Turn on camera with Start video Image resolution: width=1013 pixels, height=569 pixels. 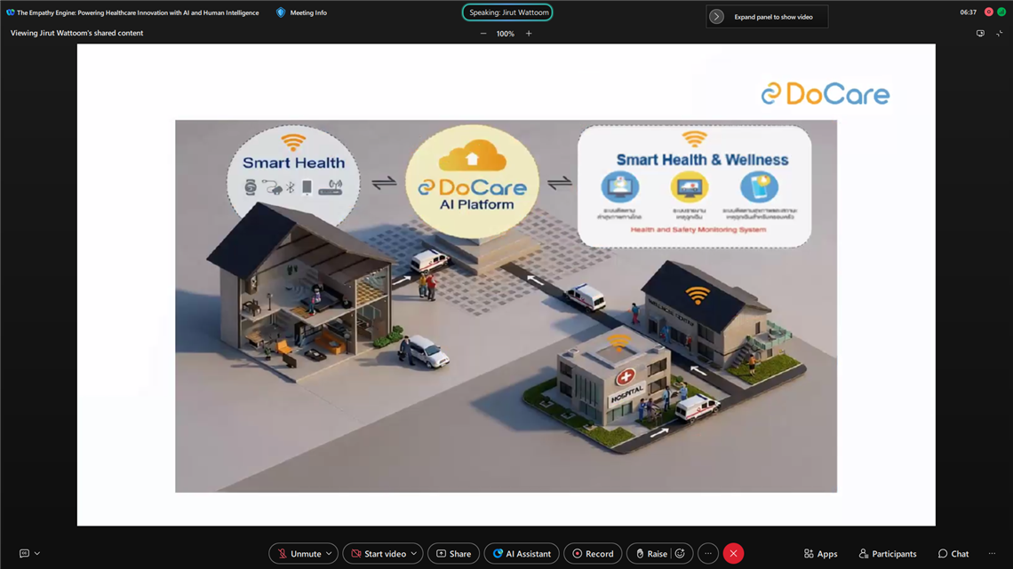(x=377, y=554)
